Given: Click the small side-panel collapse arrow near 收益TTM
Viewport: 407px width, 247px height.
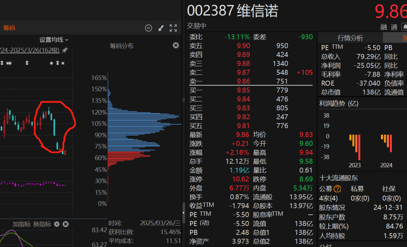Looking at the screenshot, I should click(x=184, y=213).
